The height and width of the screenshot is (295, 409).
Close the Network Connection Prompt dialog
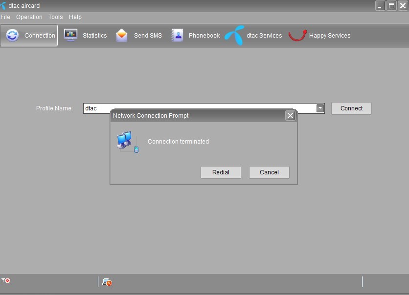tap(290, 116)
